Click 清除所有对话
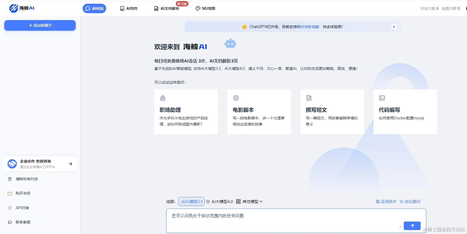The image size is (467, 234). 27,179
